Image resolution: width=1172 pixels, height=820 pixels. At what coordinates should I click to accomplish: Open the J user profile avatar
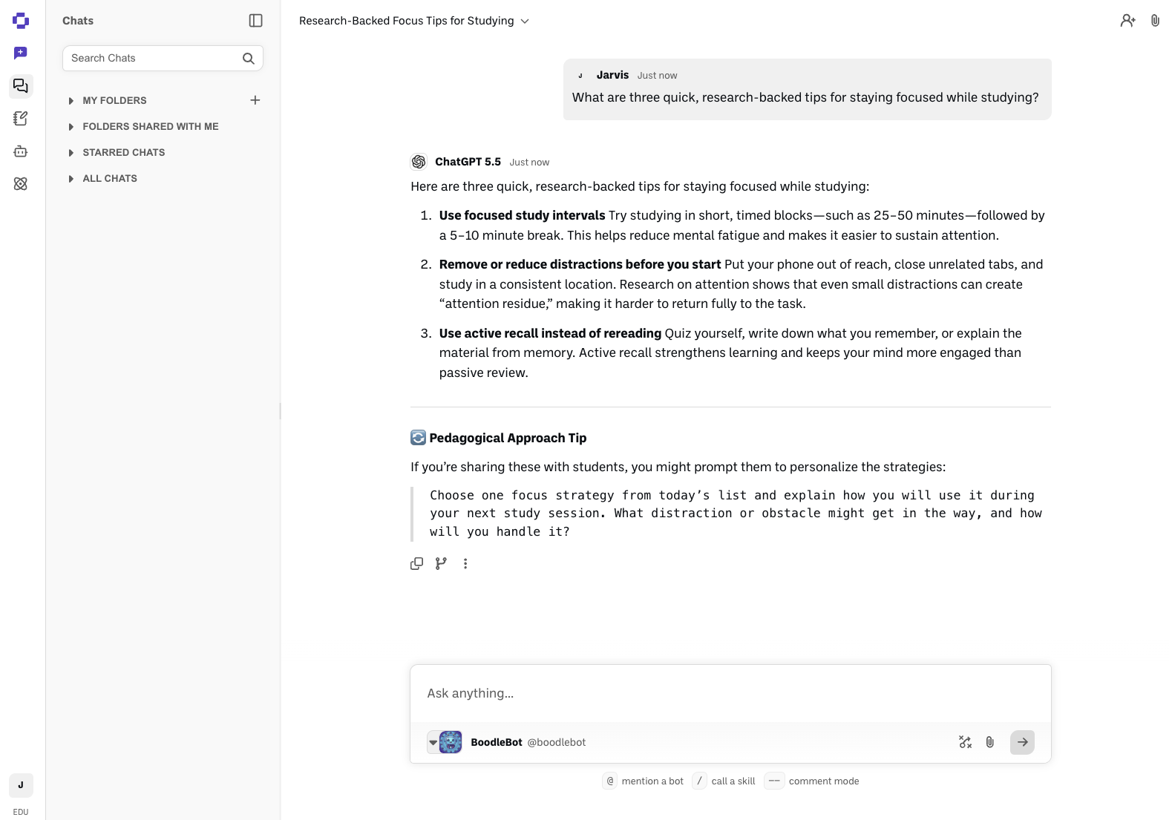21,785
